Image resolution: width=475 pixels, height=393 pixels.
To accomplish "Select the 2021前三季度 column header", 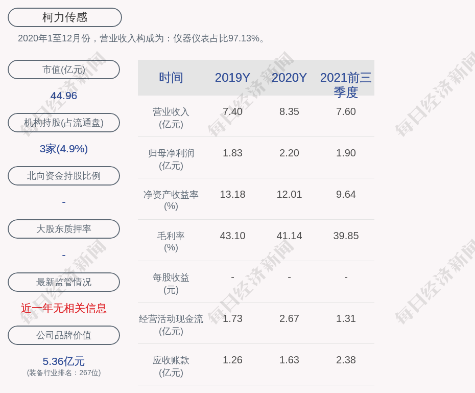I will 346,84.
